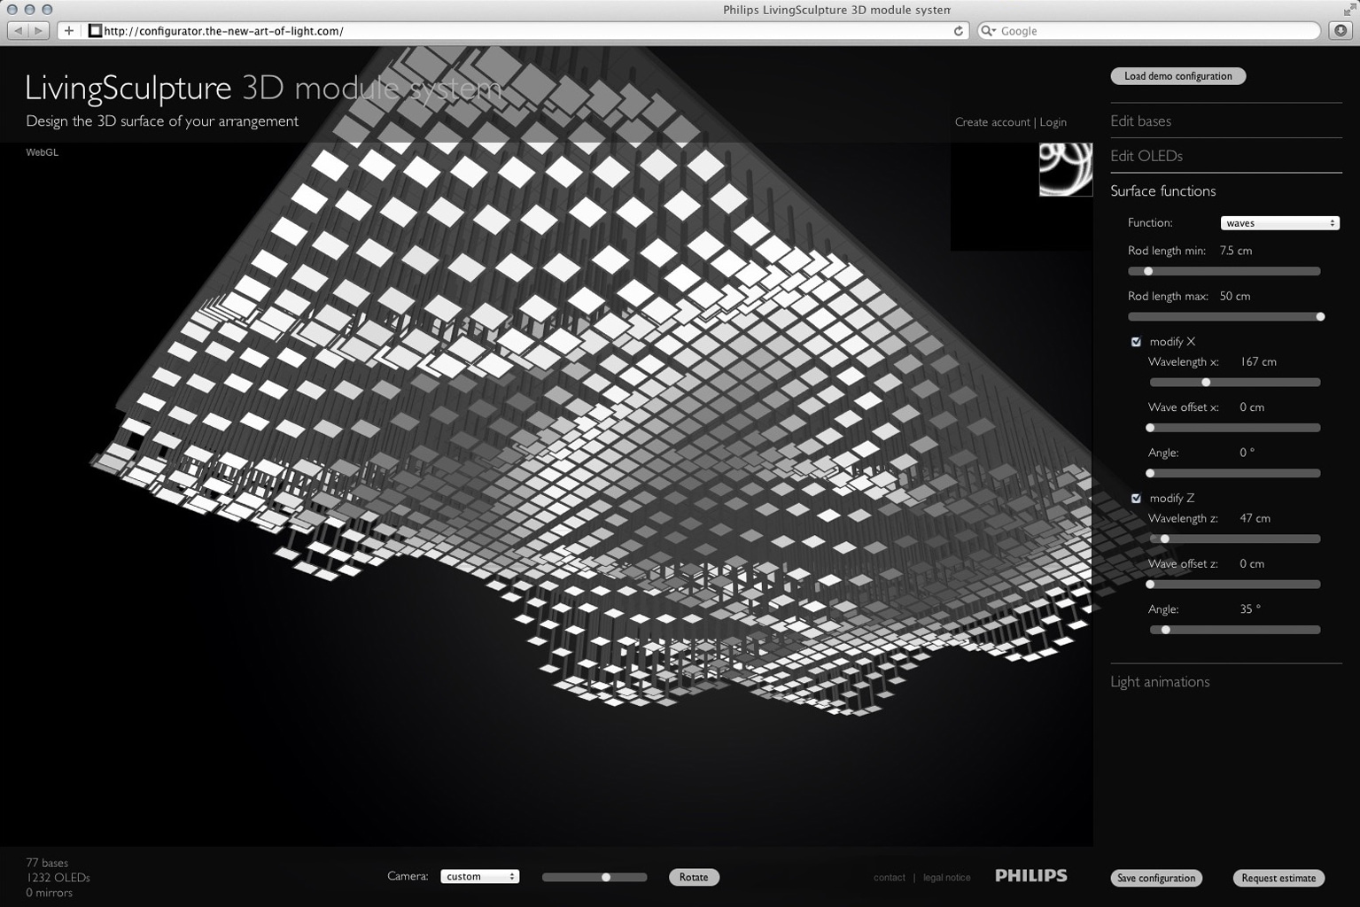The image size is (1360, 907).
Task: Click the '50 cm' rod length max value
Action: (x=1235, y=296)
